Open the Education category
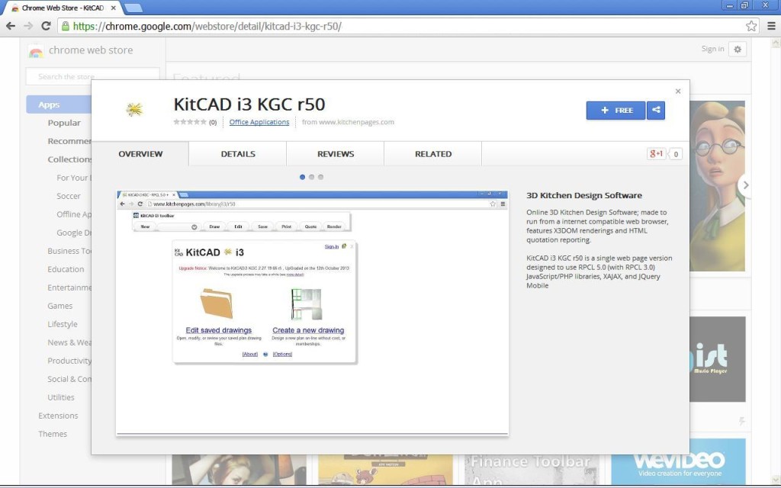 66,269
